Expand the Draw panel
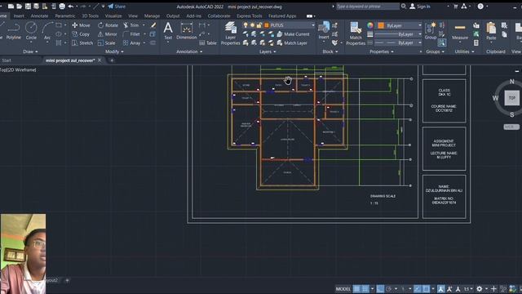 (30, 51)
